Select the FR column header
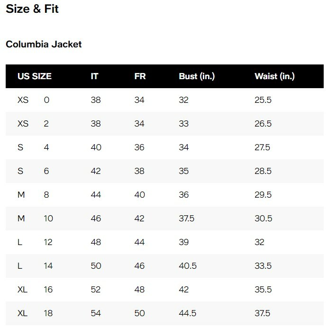 point(140,76)
